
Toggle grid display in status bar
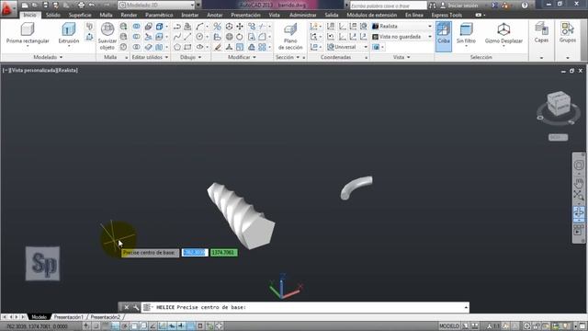coord(106,326)
